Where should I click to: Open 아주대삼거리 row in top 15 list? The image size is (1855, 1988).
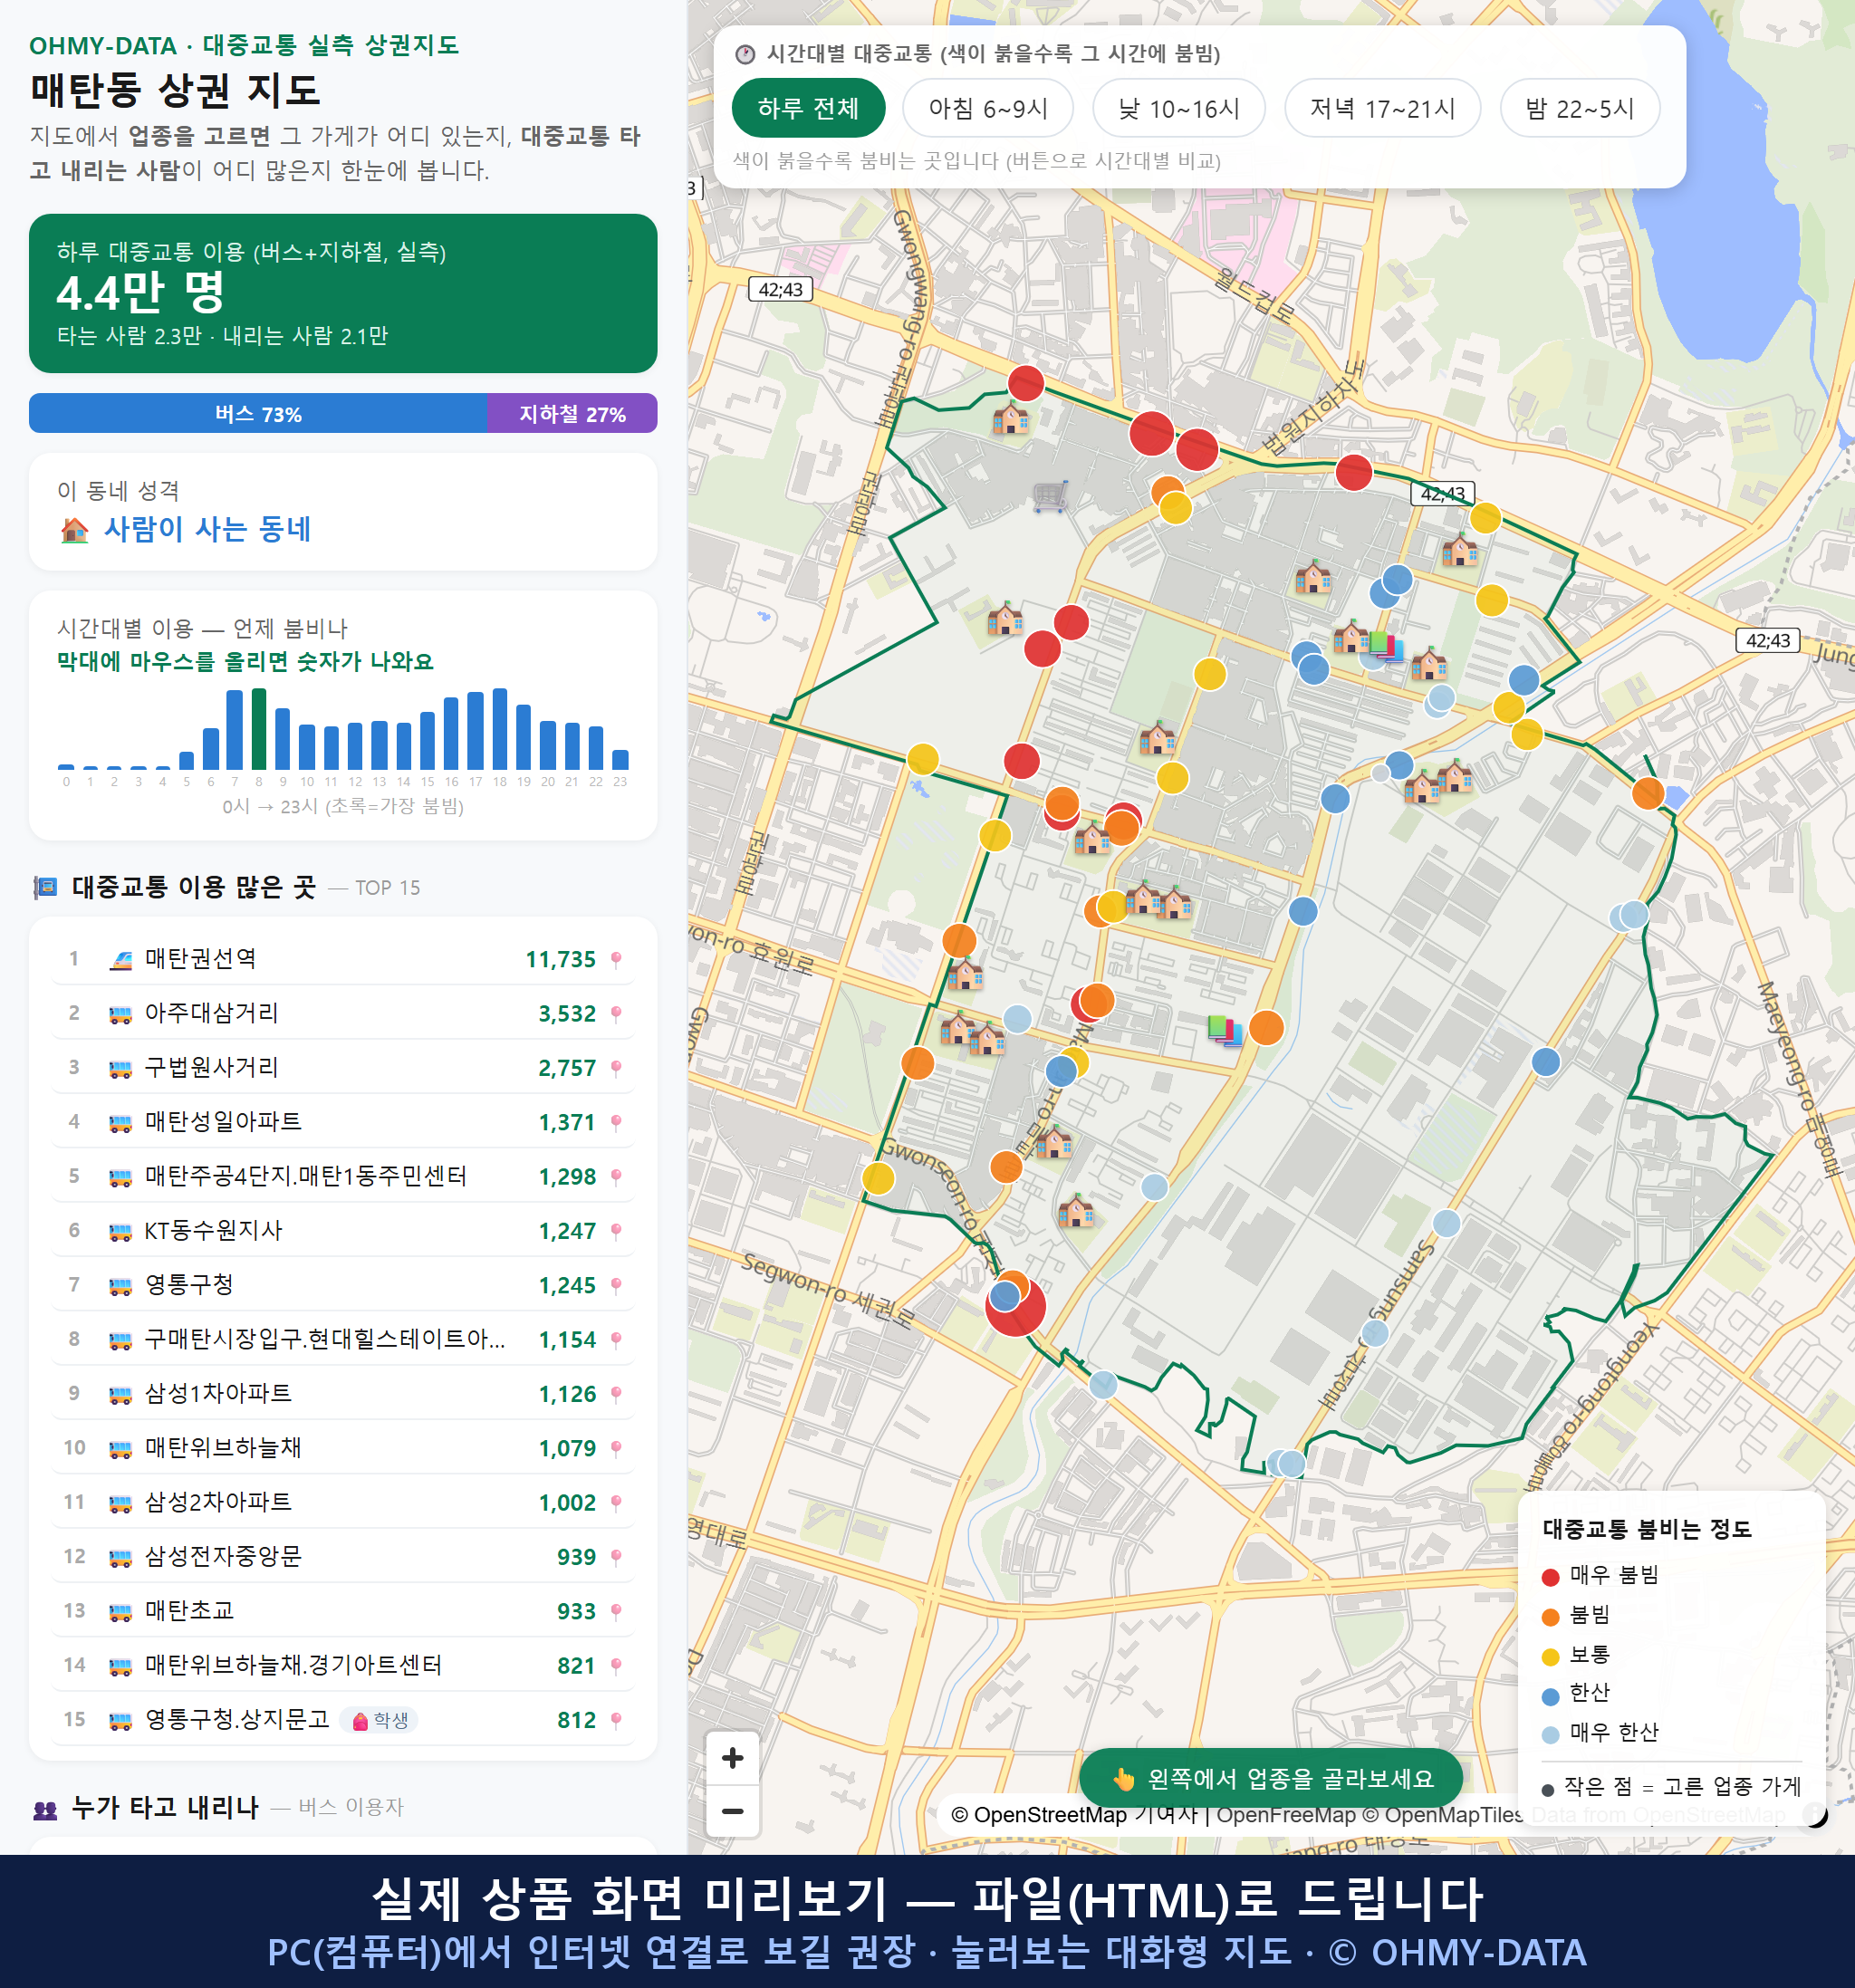tap(343, 1013)
